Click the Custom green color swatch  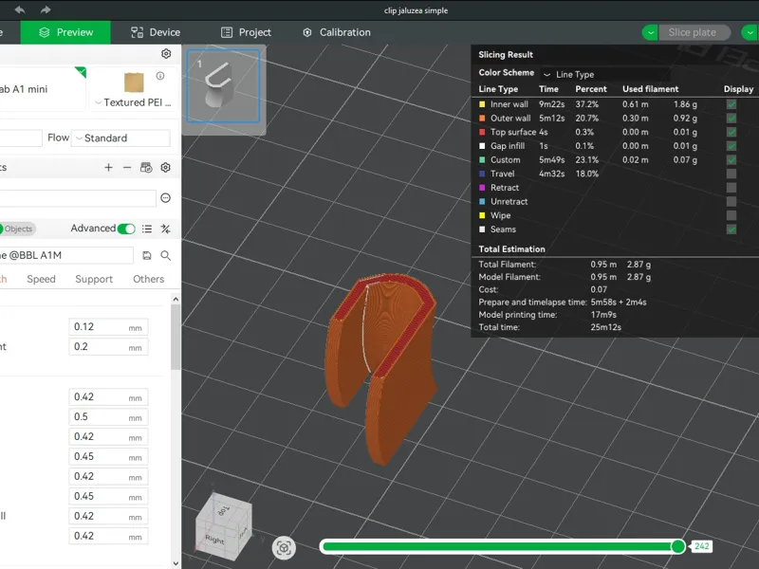click(482, 159)
